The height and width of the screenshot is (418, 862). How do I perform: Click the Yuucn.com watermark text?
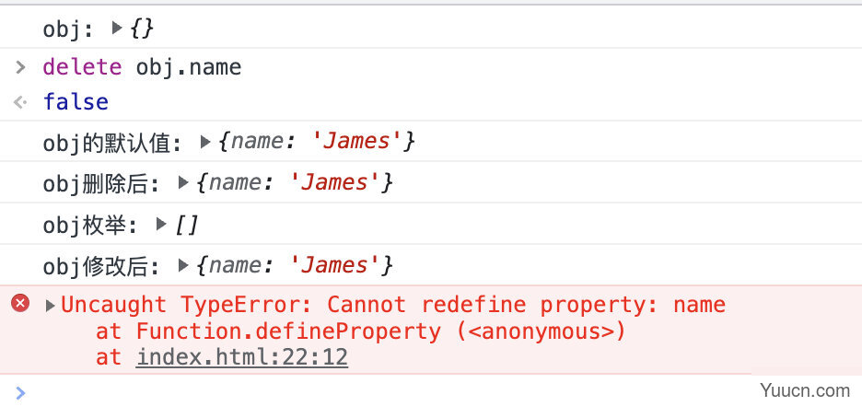click(805, 390)
